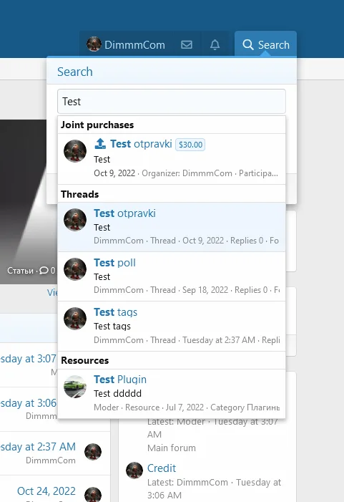
Task: Open Test otpravki joint purchase result
Action: pos(142,144)
